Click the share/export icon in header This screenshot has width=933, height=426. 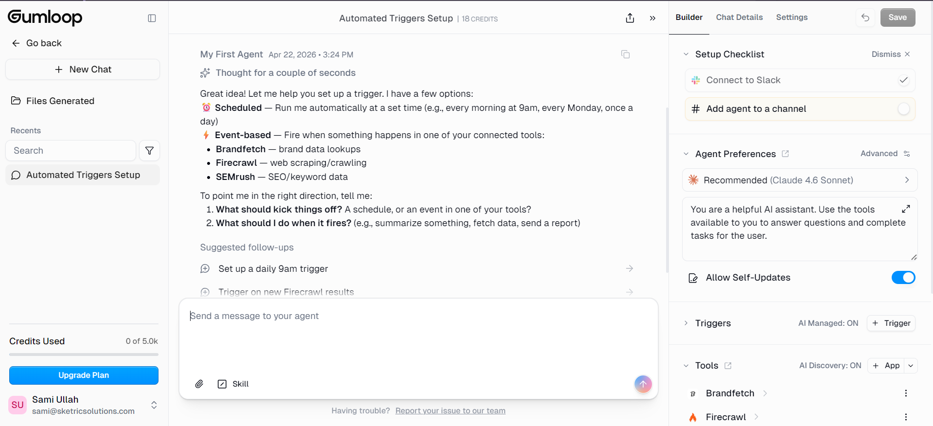630,18
